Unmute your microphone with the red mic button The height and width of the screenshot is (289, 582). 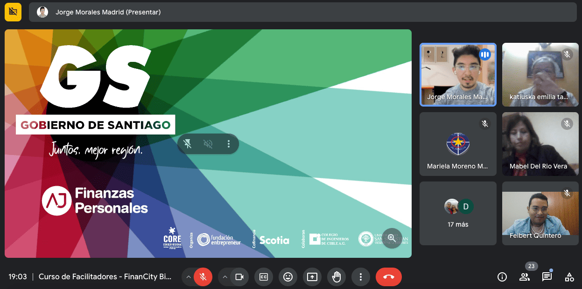(x=203, y=277)
